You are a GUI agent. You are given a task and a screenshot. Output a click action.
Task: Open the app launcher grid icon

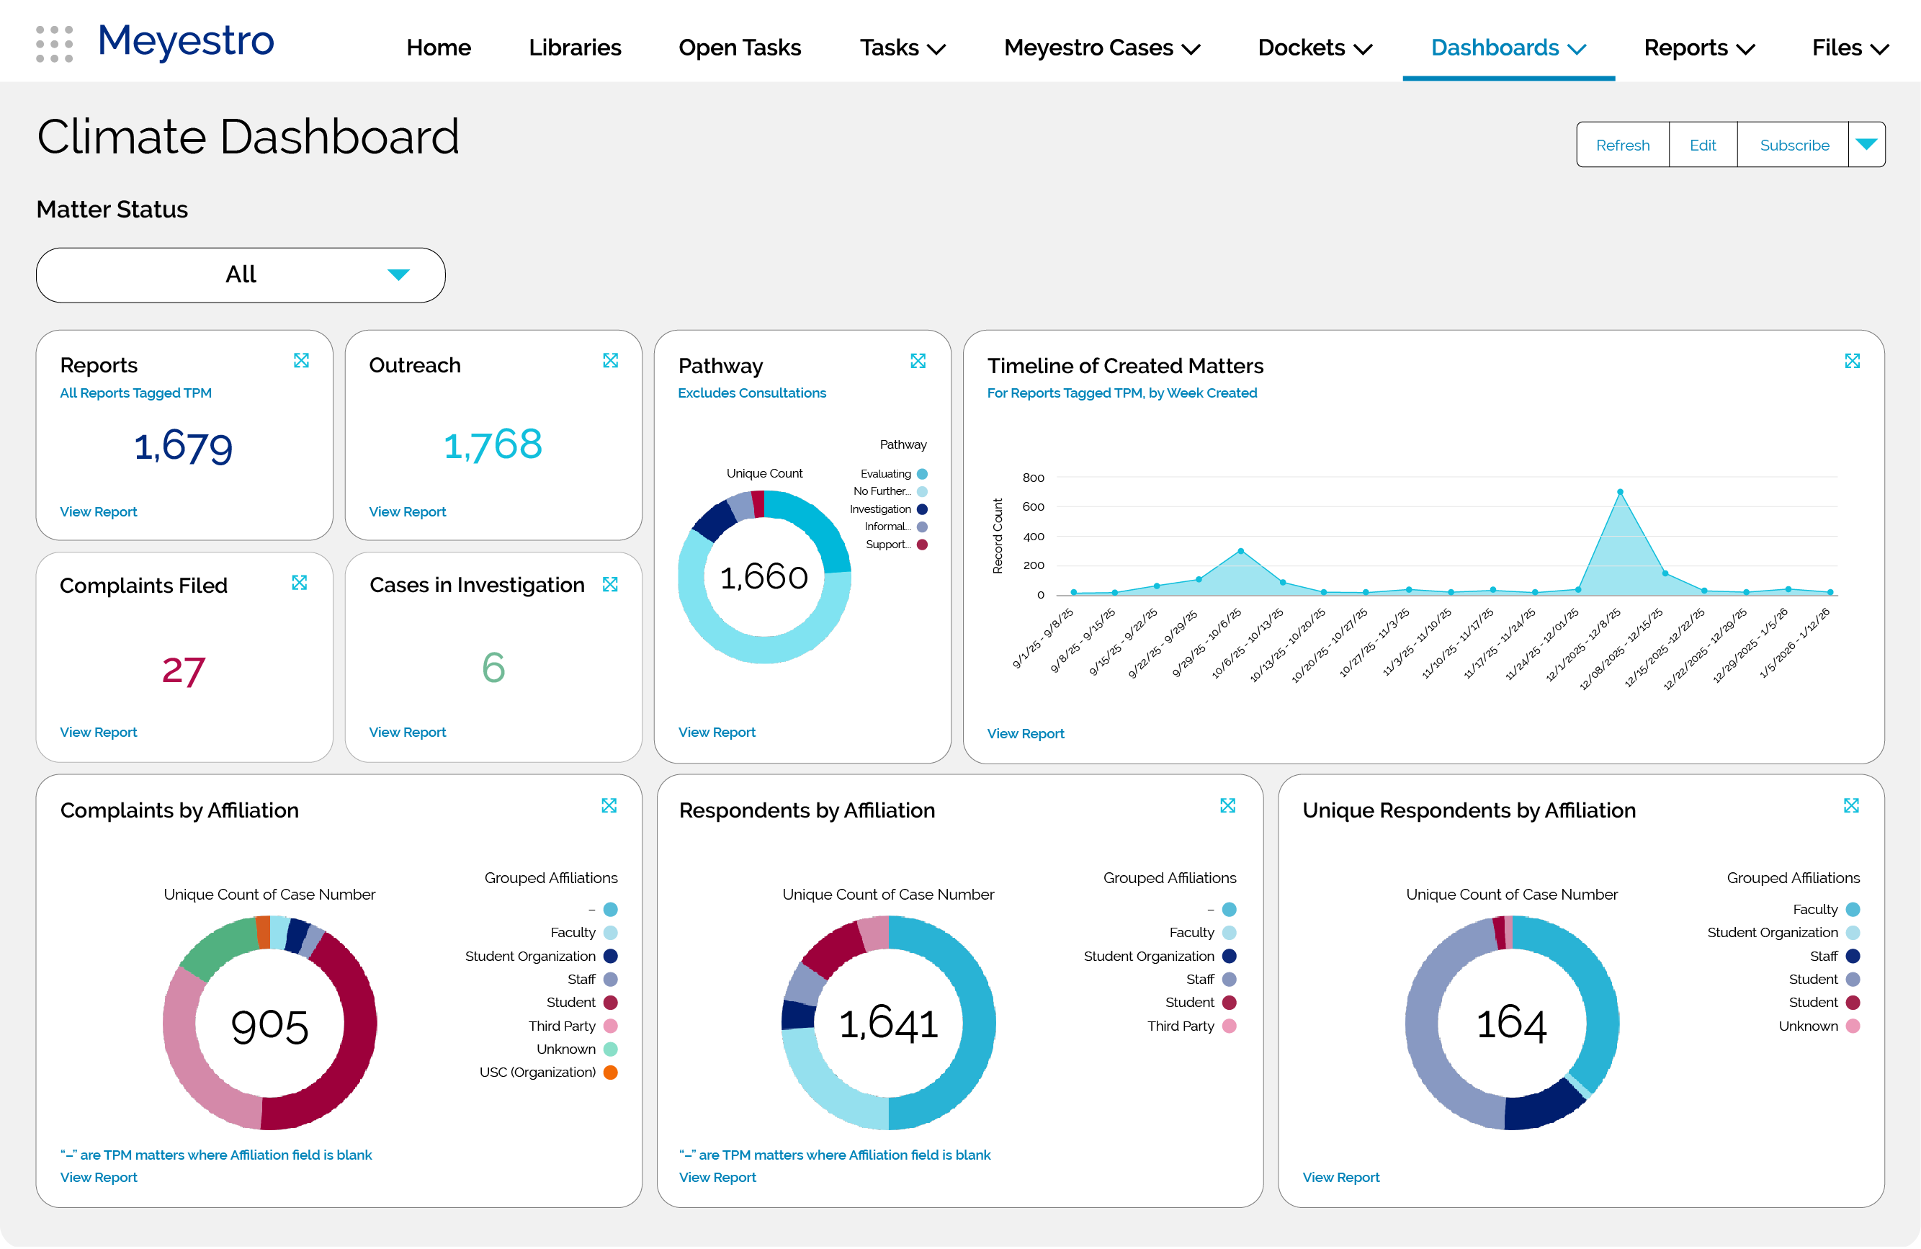pos(54,44)
